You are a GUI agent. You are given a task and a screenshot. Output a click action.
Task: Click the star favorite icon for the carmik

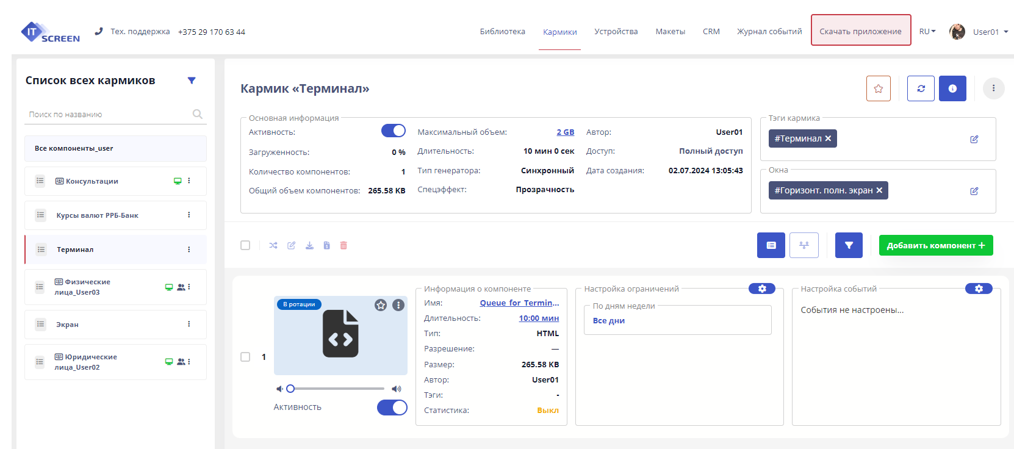[878, 88]
